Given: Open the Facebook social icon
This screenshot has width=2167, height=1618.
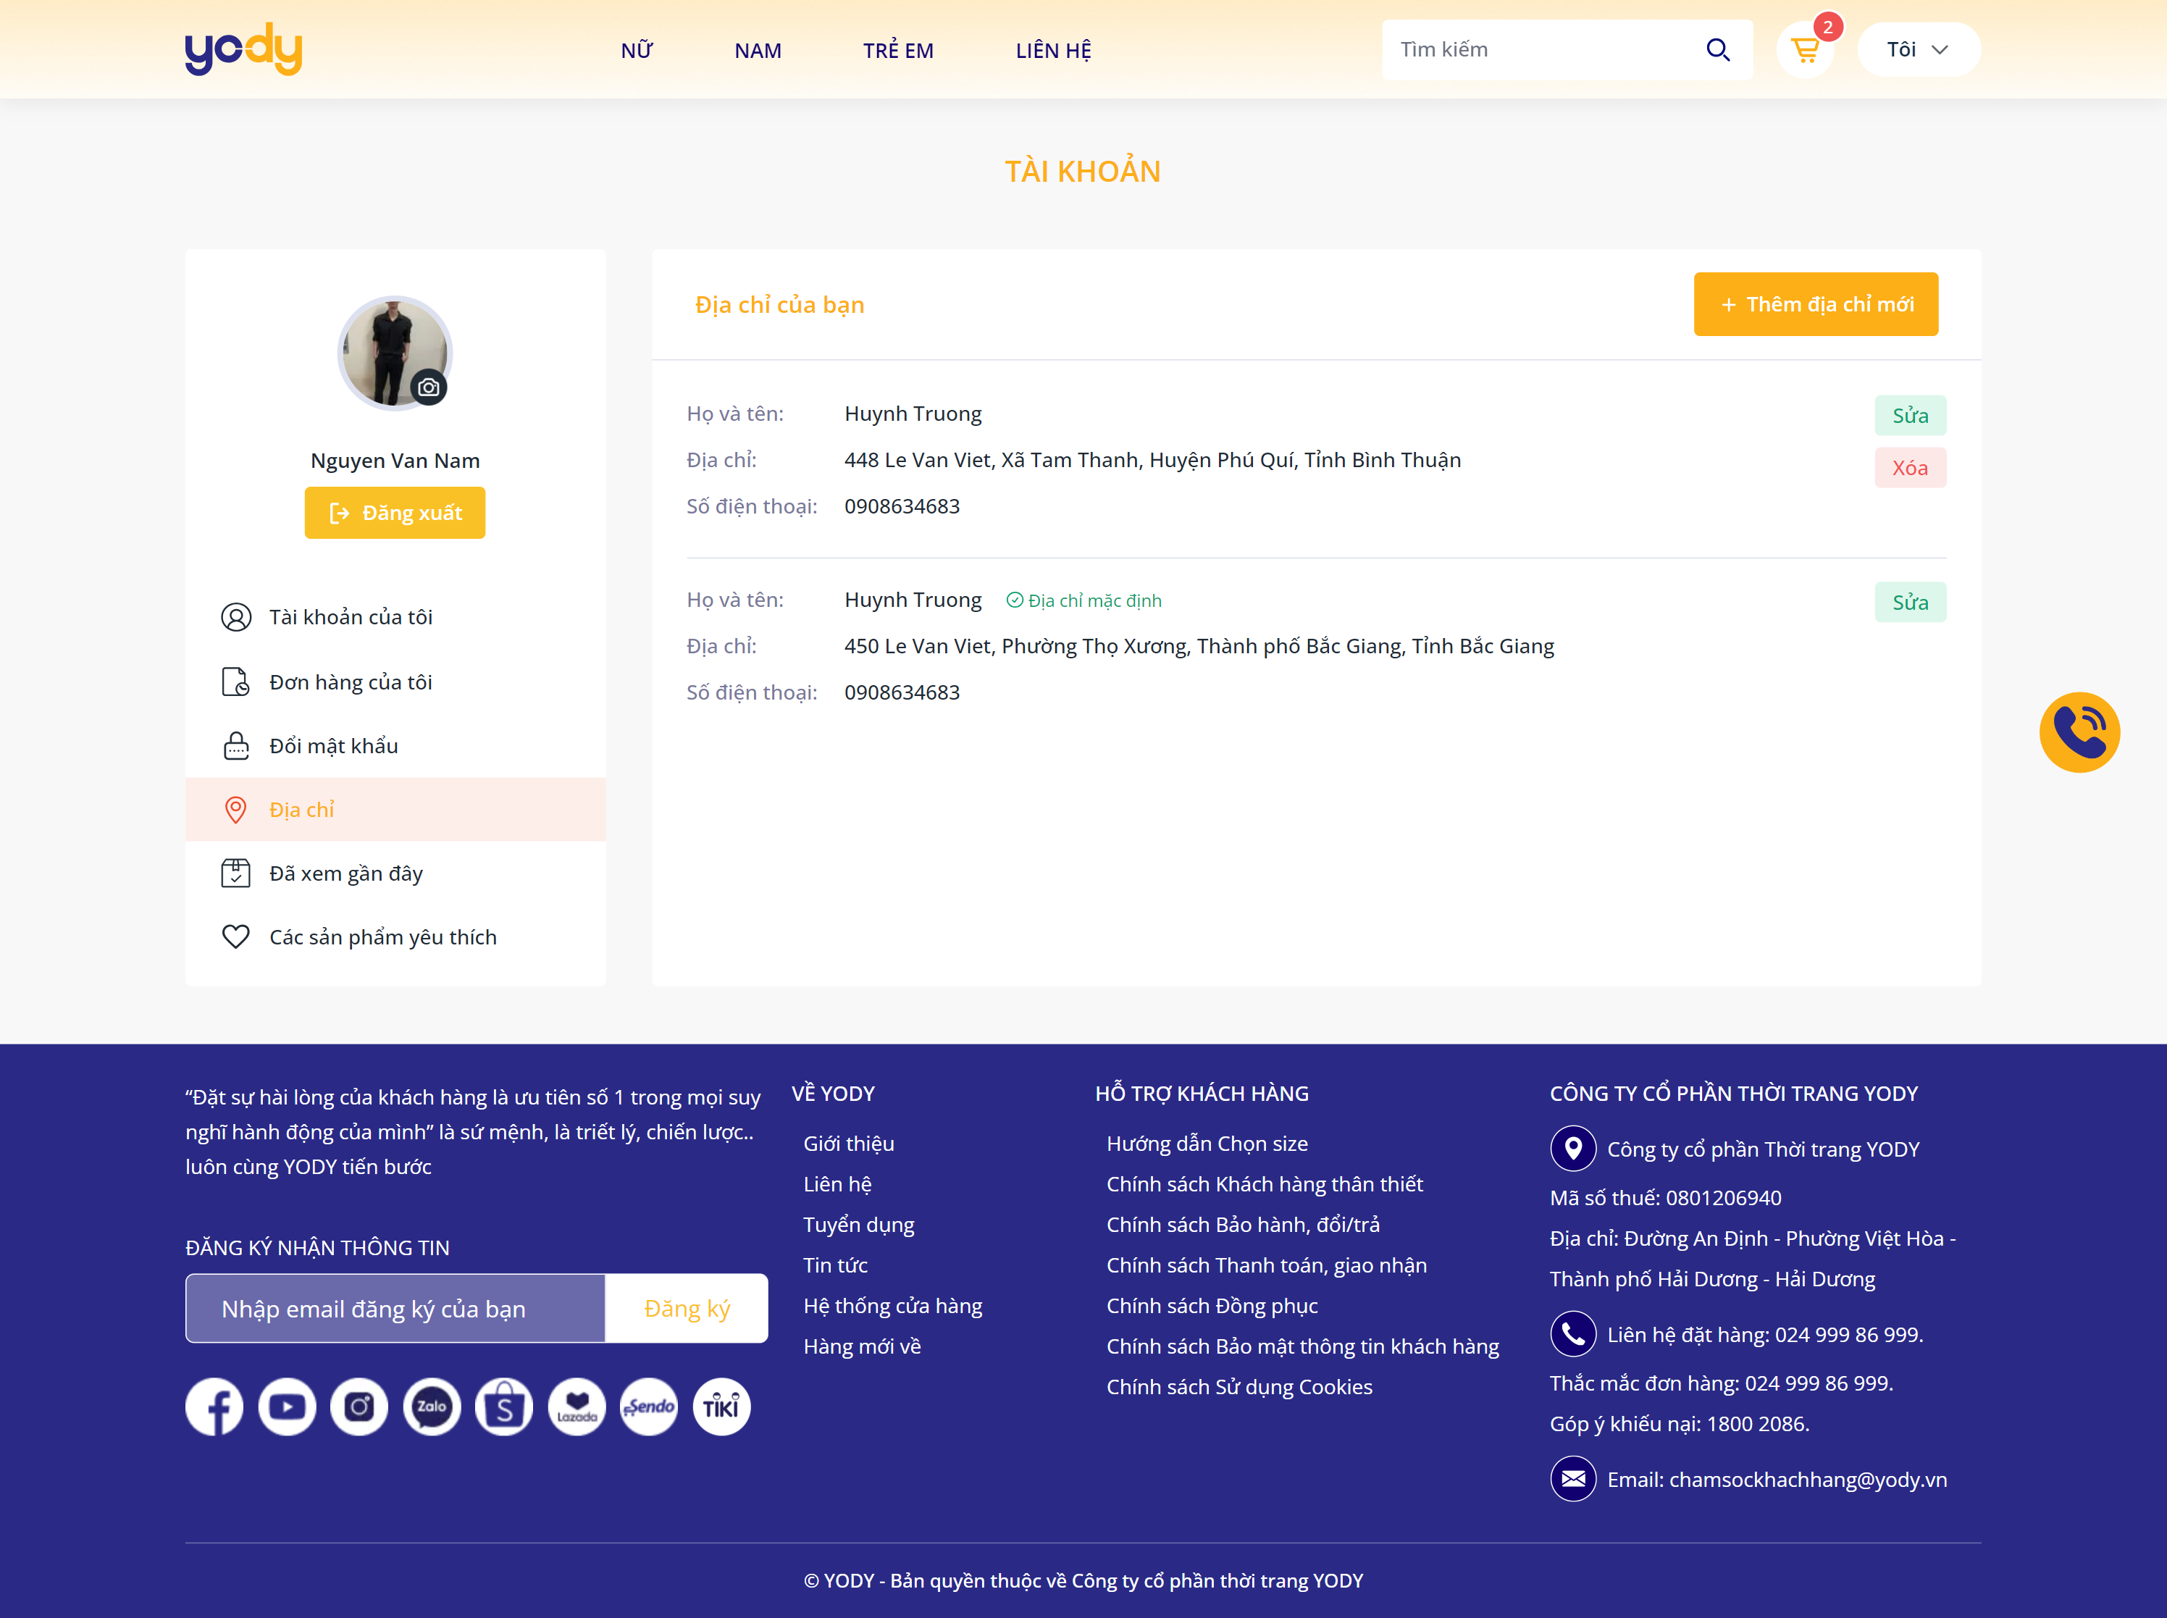Looking at the screenshot, I should tap(214, 1407).
